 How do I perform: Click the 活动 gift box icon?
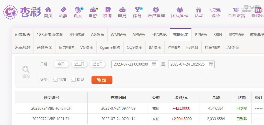coord(199,10)
